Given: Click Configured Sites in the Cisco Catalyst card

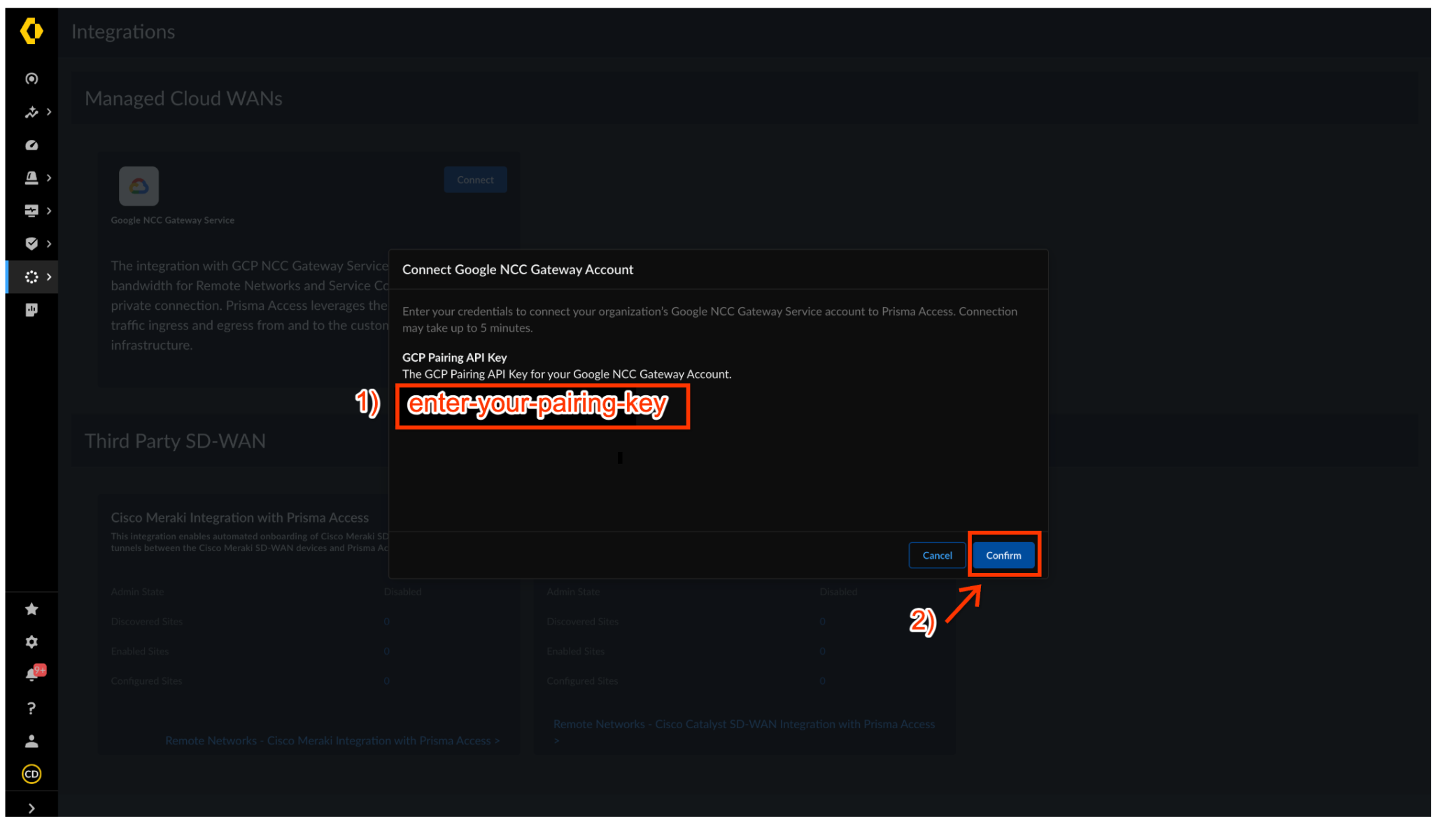Looking at the screenshot, I should click(x=582, y=681).
